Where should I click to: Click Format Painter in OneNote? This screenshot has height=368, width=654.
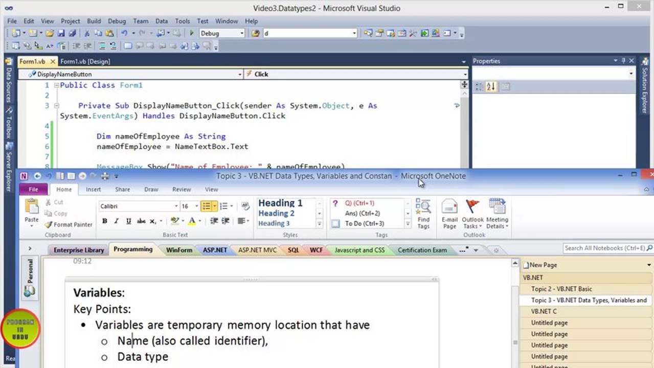(x=69, y=224)
